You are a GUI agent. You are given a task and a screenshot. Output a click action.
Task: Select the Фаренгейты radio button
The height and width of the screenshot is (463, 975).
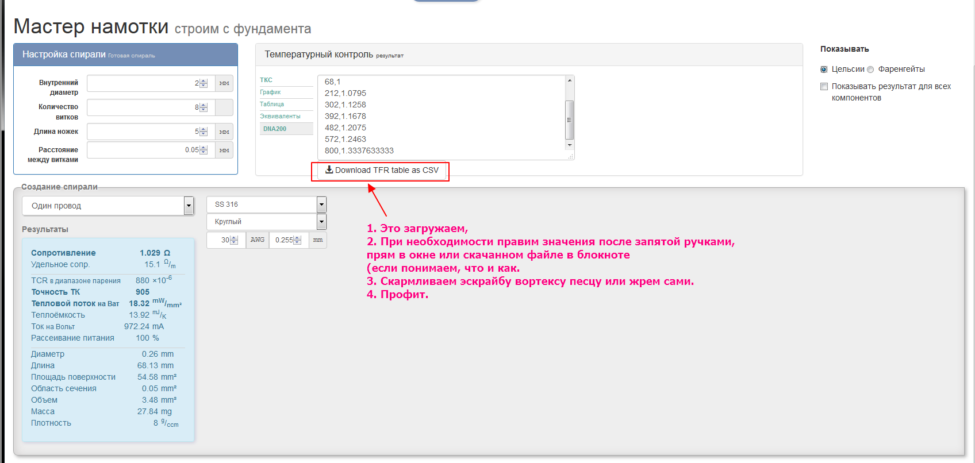click(x=870, y=70)
